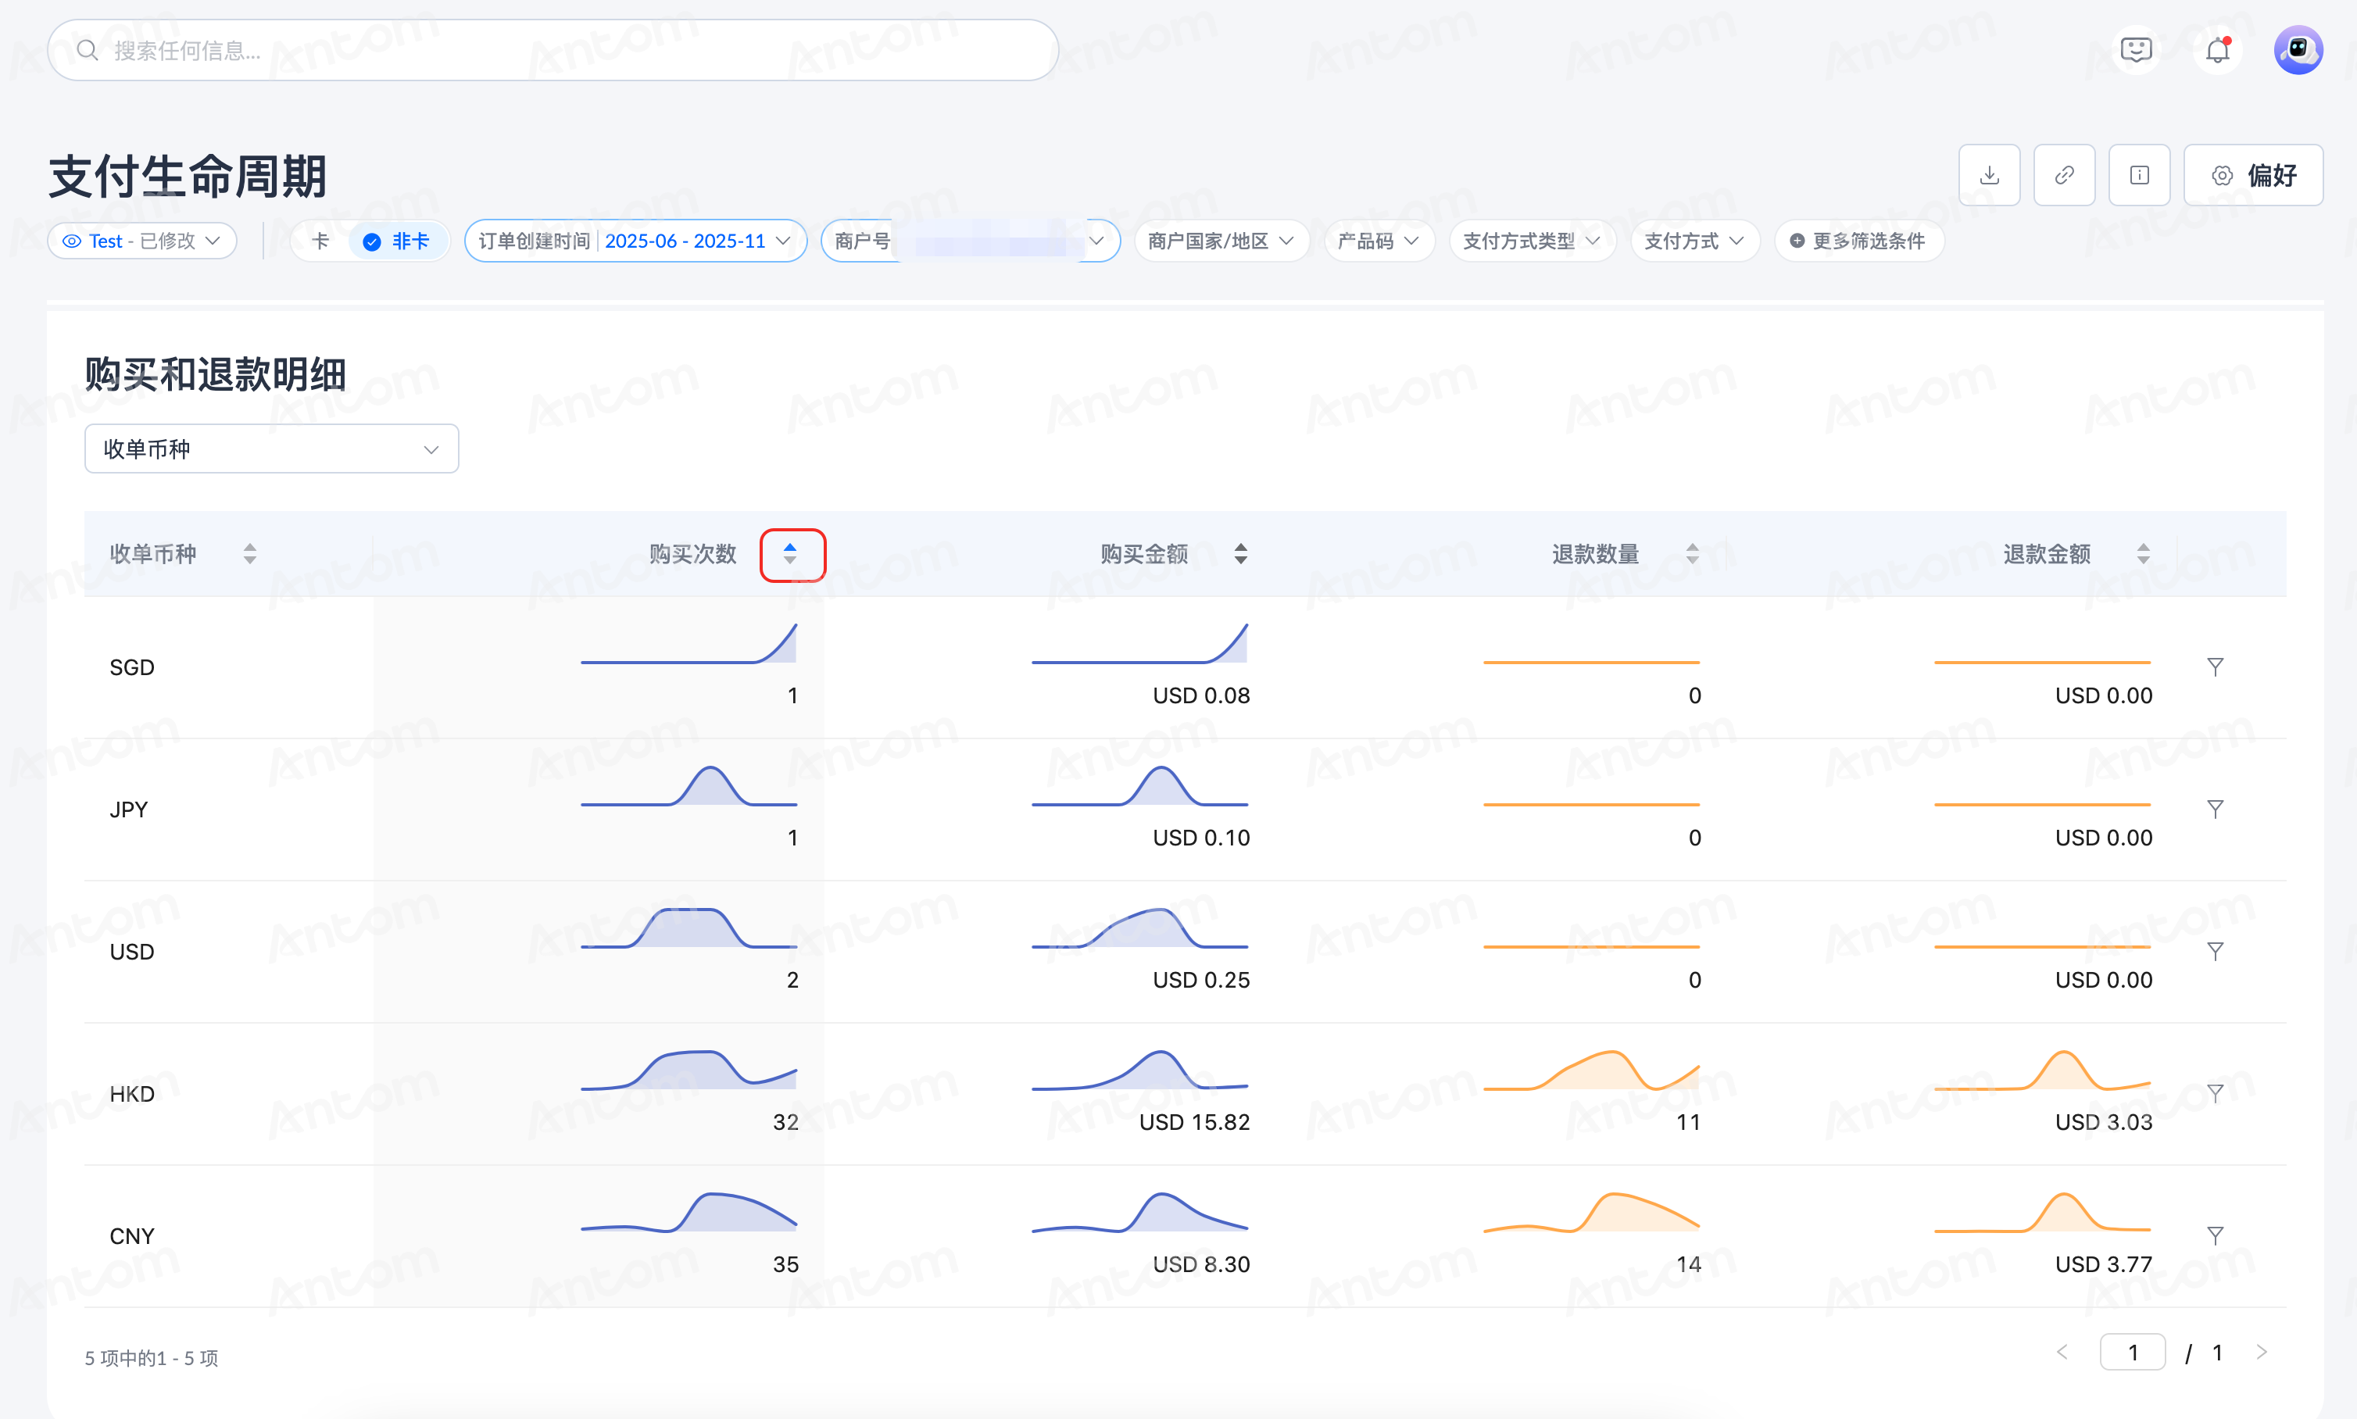
Task: Click the SGD currency cell
Action: click(x=132, y=667)
